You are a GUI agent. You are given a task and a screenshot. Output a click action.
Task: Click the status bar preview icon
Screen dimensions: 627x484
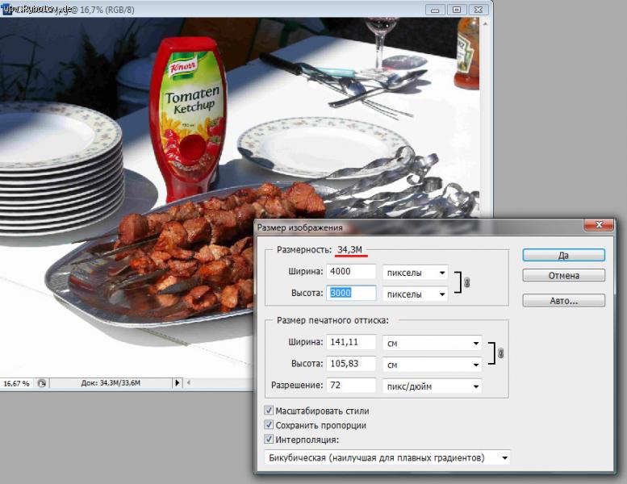(x=42, y=383)
